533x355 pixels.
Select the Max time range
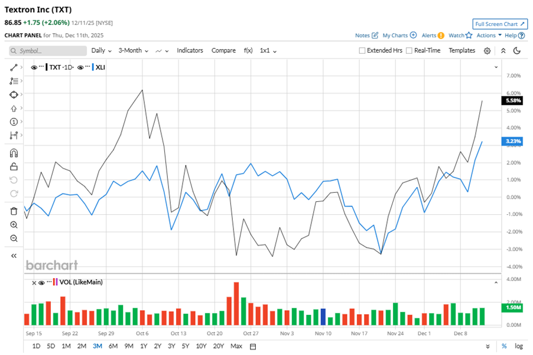[x=236, y=346]
